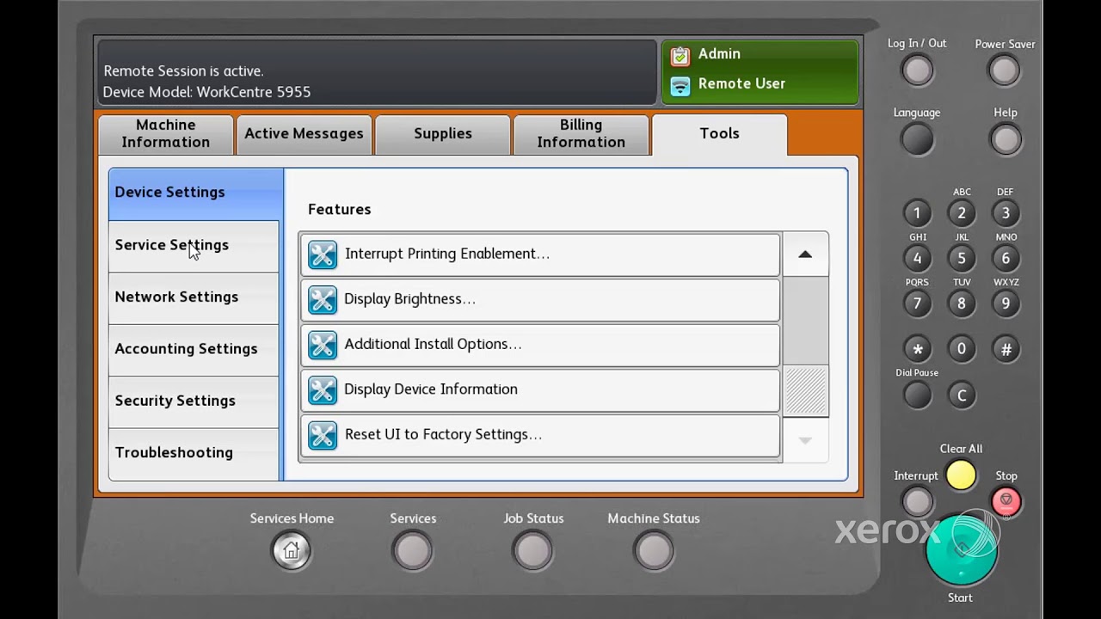Click the Reset UI to Factory Settings icon
1101x619 pixels.
[x=323, y=435]
